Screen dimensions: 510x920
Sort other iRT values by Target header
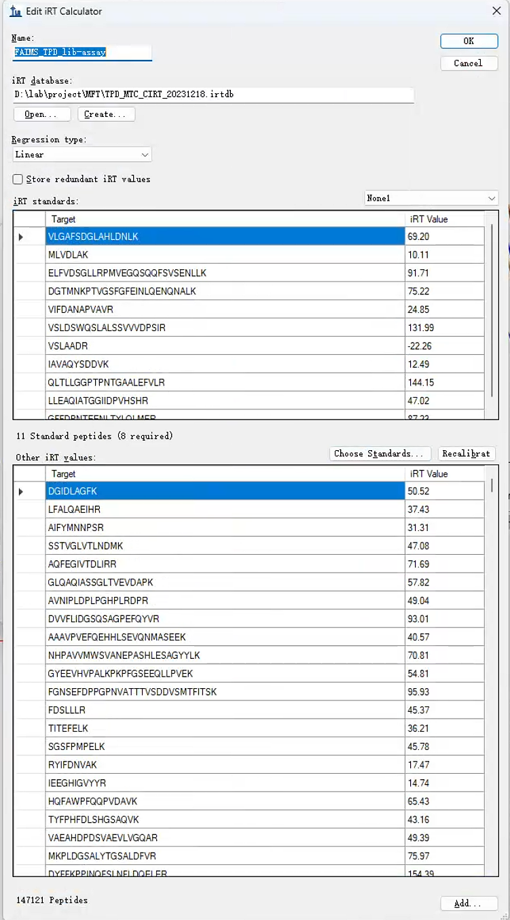click(224, 474)
